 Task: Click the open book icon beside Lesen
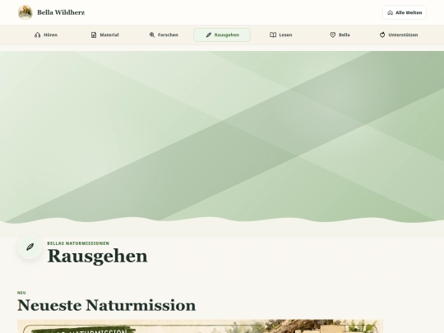[273, 35]
